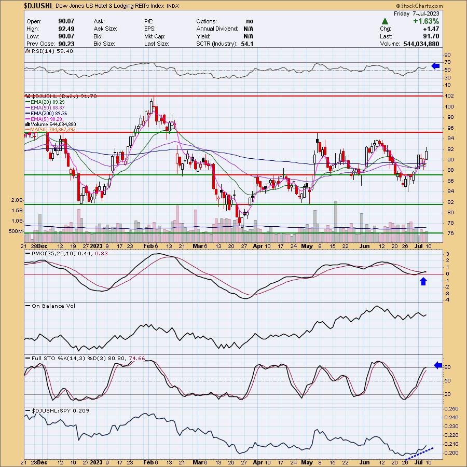Click the High value 92.49

pyautogui.click(x=66, y=29)
